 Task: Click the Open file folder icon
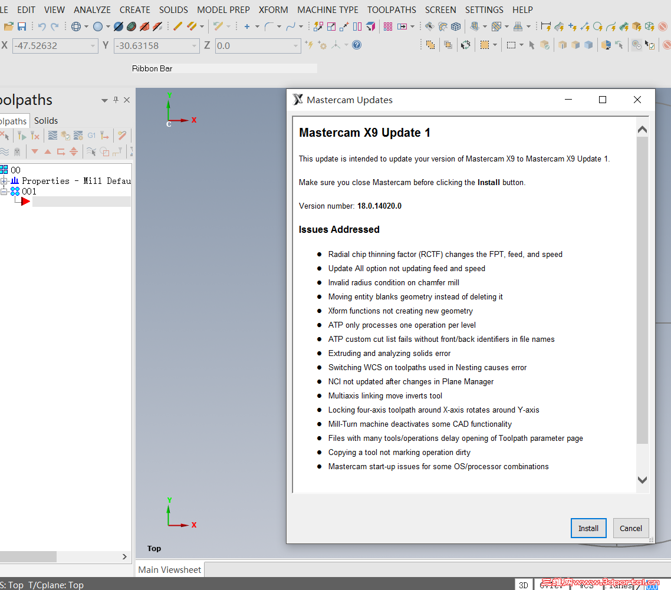point(8,27)
